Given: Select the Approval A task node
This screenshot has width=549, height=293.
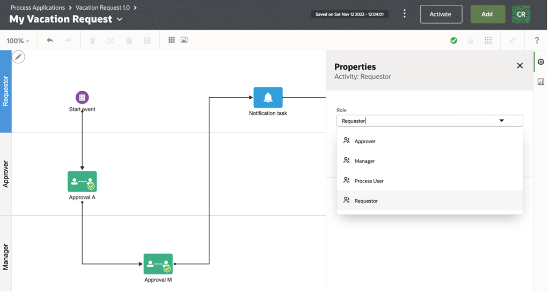Looking at the screenshot, I should (82, 181).
